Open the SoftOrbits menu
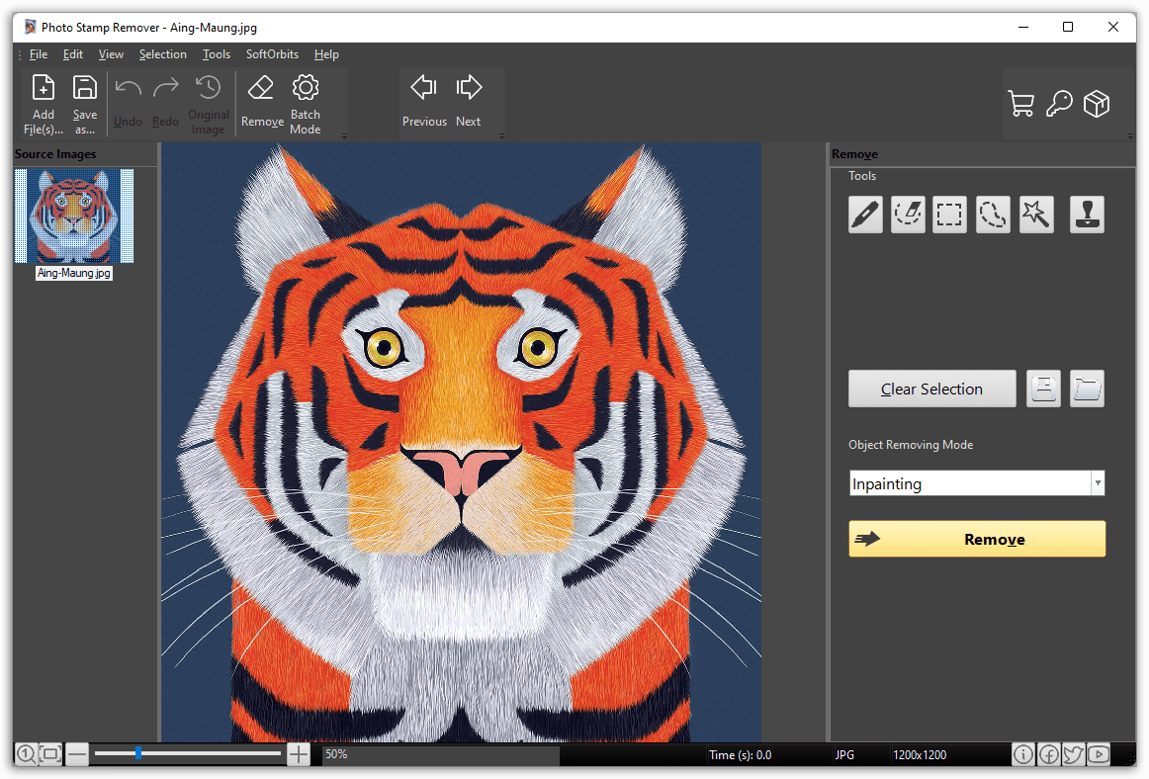 point(272,54)
